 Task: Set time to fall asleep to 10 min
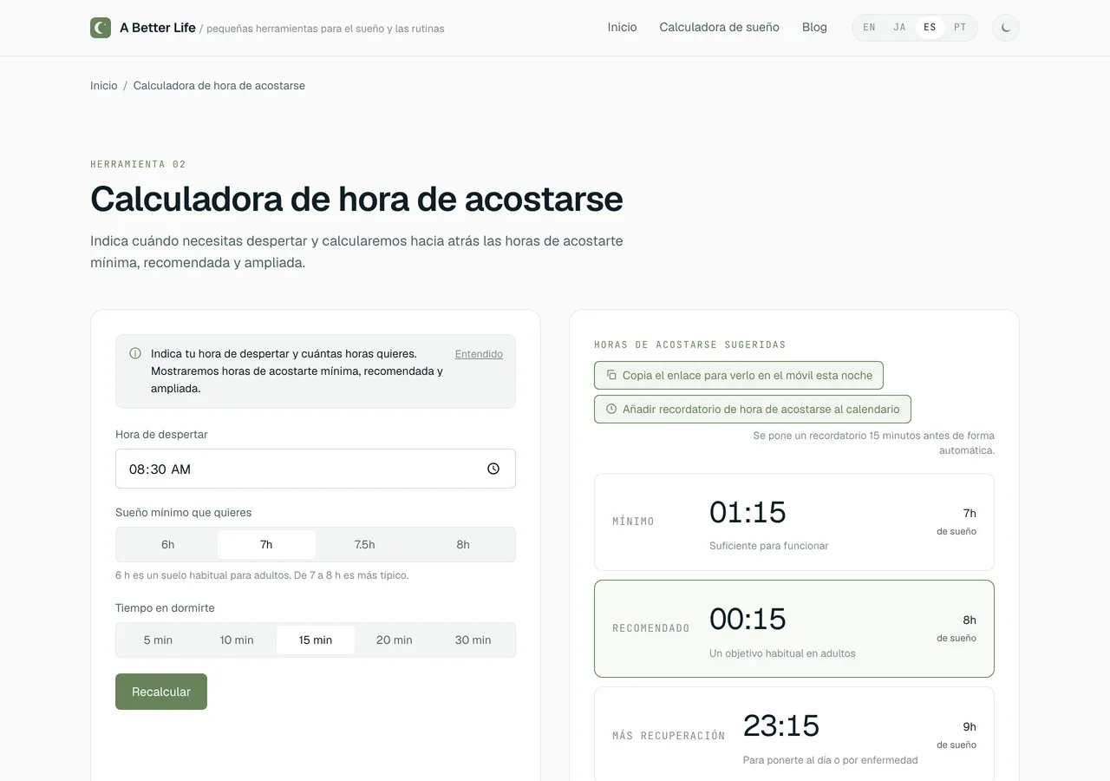pyautogui.click(x=237, y=640)
